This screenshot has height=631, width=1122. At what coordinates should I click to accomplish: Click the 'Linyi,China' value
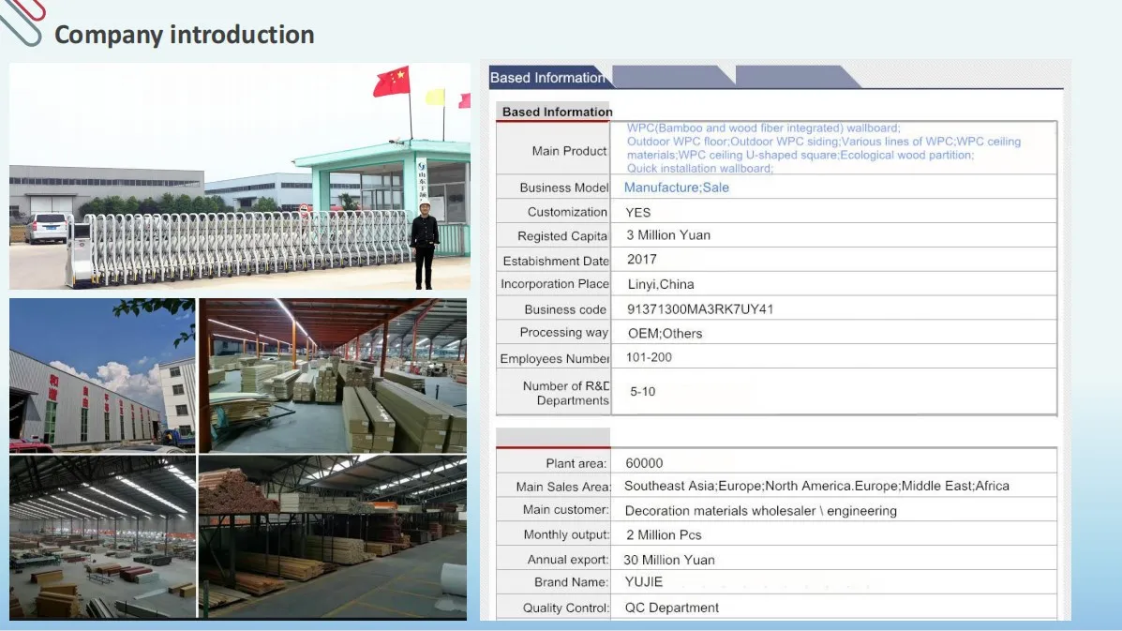tap(661, 284)
